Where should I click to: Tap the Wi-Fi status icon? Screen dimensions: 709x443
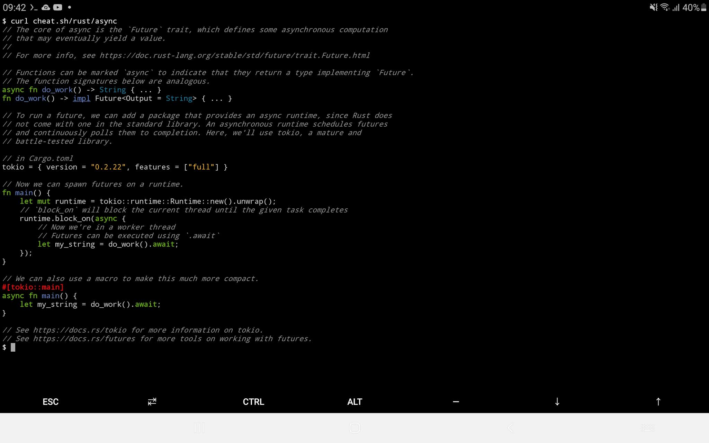pyautogui.click(x=665, y=7)
